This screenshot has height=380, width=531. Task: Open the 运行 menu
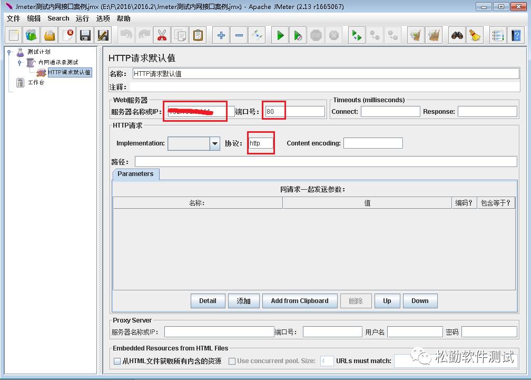(82, 18)
